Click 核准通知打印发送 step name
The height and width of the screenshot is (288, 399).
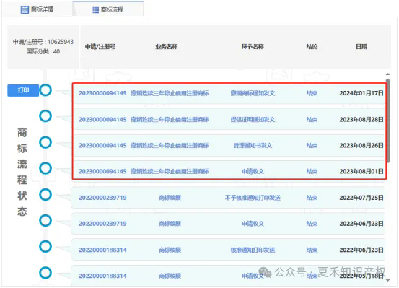point(253,250)
